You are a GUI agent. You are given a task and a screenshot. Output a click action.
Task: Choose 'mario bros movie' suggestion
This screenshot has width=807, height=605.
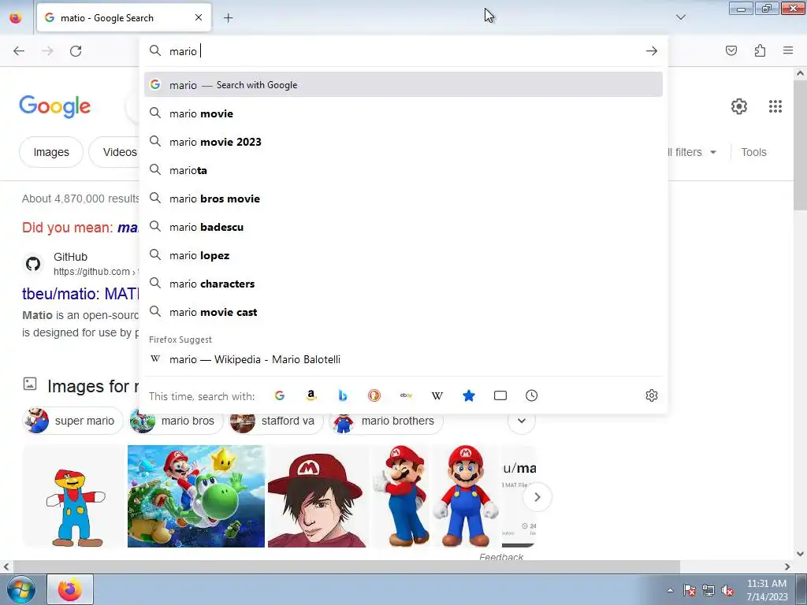point(403,199)
